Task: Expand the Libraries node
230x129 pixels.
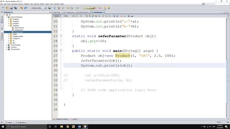Action: click(x=7, y=47)
